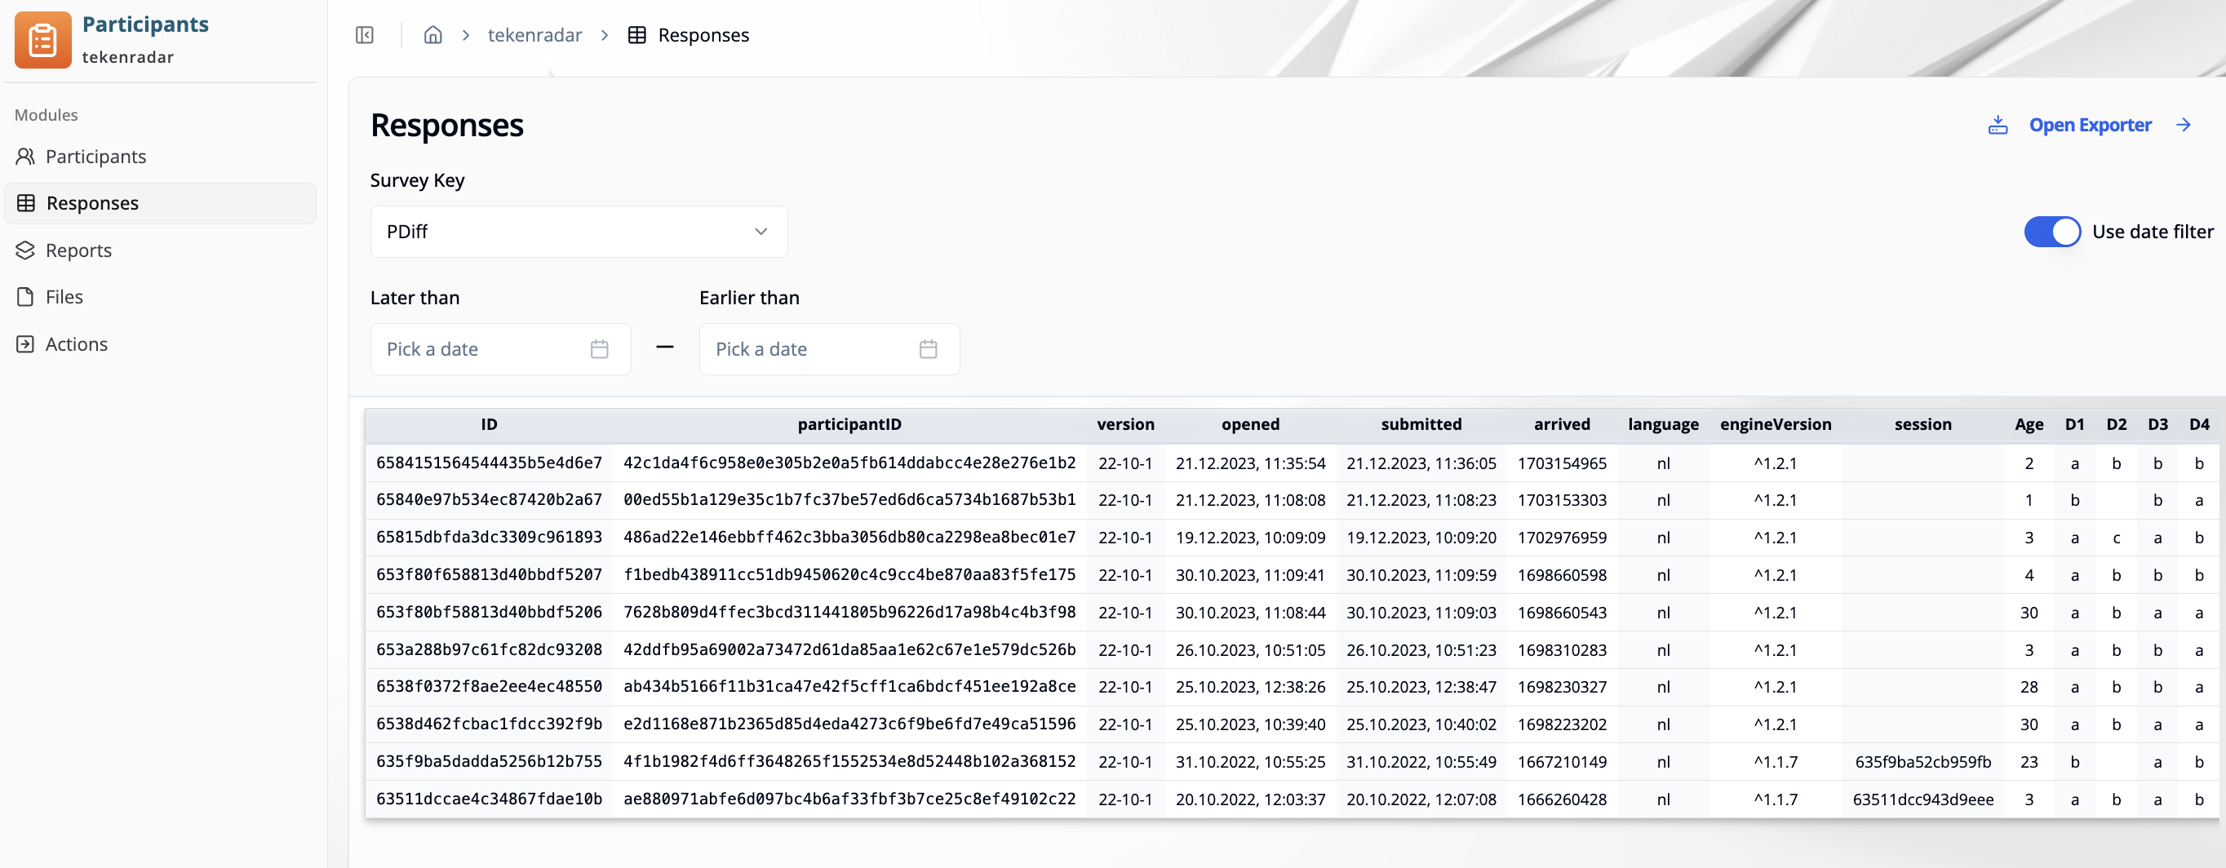Screen dimensions: 2226x868
Task: Click the download icon beside Open Exporter
Action: point(1997,126)
